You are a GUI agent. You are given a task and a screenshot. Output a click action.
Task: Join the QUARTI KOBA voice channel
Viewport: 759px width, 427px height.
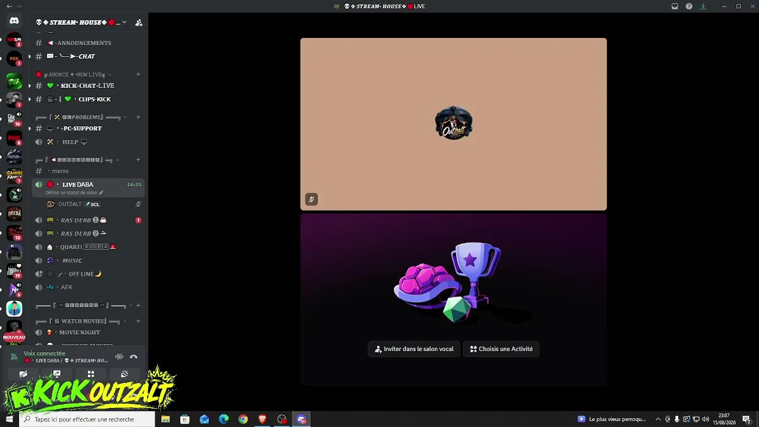pyautogui.click(x=88, y=247)
